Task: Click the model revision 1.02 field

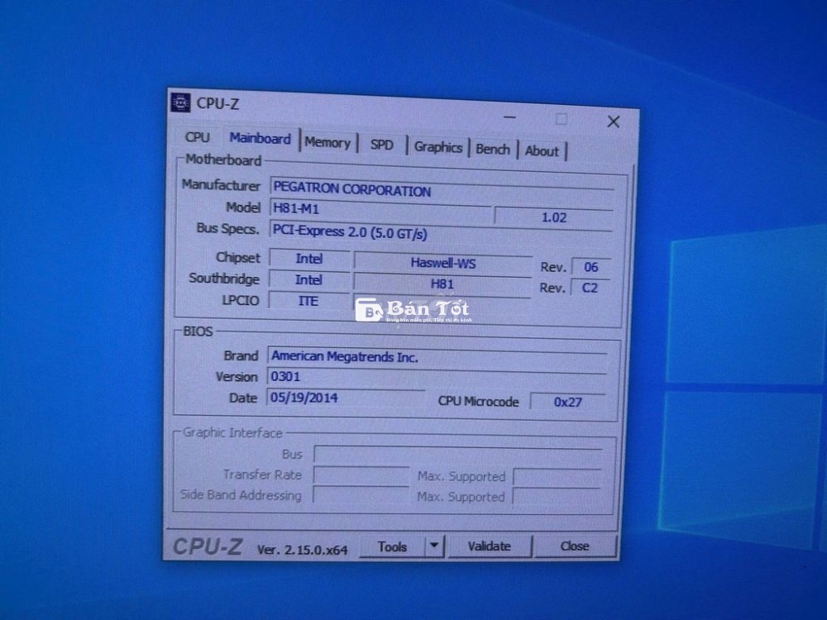Action: 554,217
